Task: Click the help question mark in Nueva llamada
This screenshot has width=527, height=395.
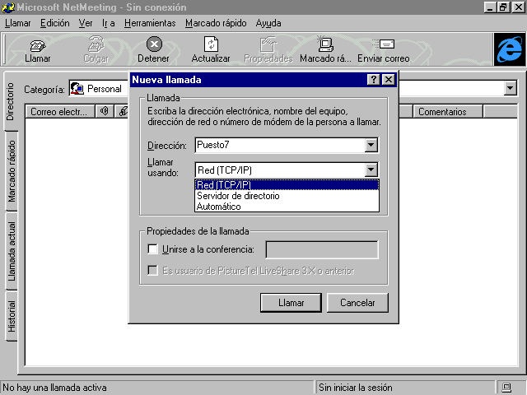Action: (x=373, y=80)
